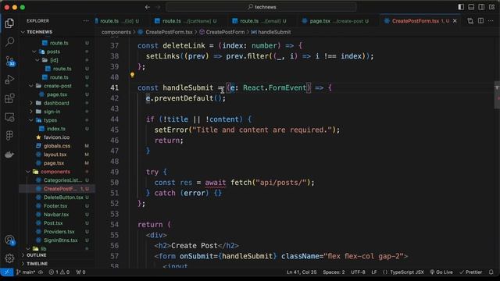
Task: Click the remote window indicator in status bar
Action: click(7, 272)
